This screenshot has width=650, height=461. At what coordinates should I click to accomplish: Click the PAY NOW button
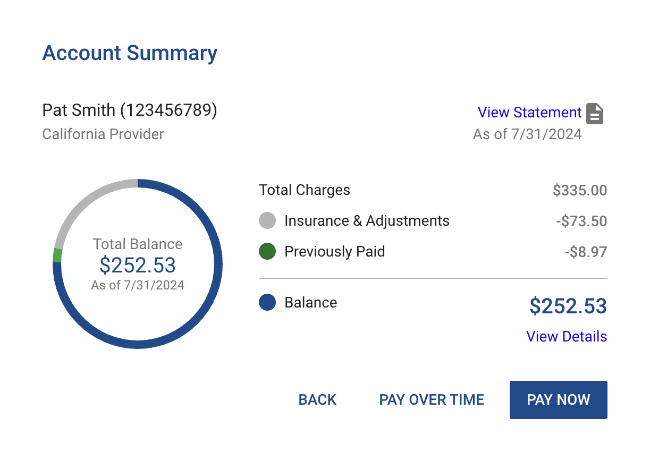tap(558, 399)
